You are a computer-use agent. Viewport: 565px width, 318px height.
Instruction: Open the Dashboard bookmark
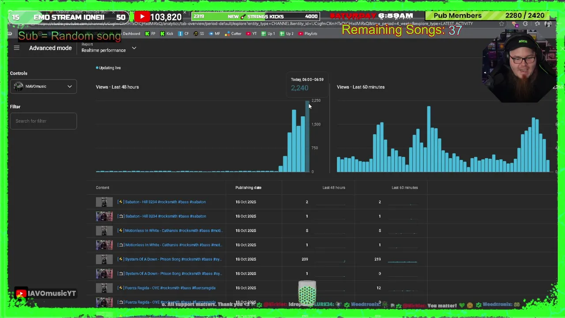[x=131, y=34]
